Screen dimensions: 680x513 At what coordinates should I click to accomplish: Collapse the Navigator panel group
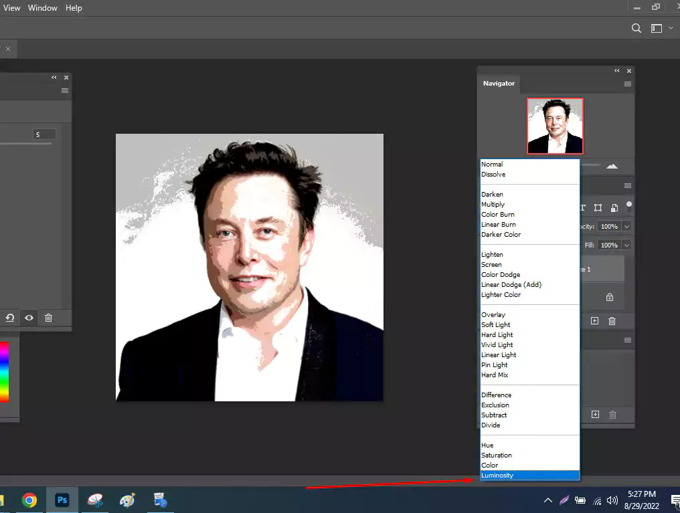pyautogui.click(x=616, y=71)
